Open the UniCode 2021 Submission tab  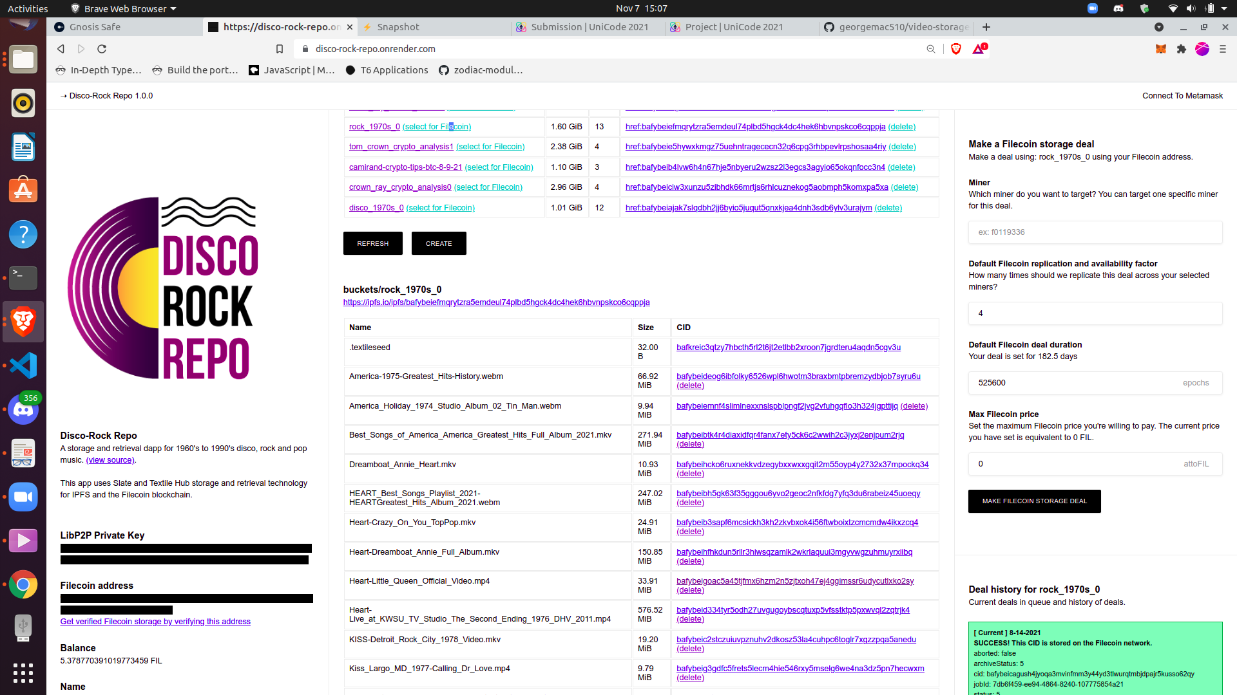[x=591, y=26]
